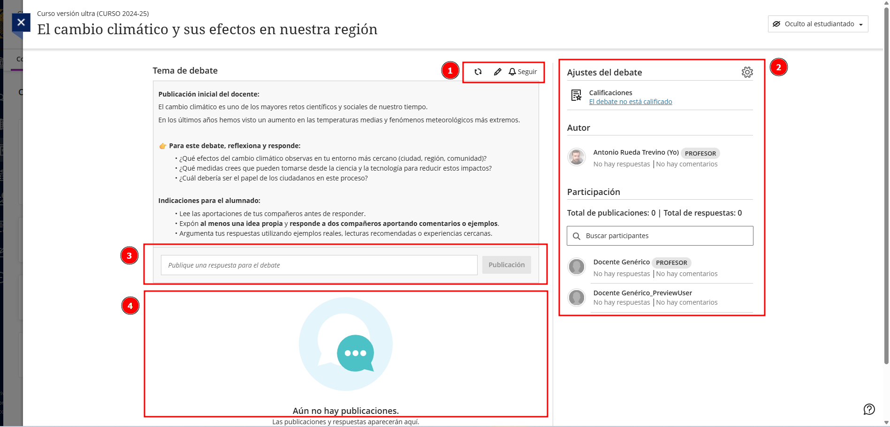Click Docente Genérico_PreviewUser's avatar icon
This screenshot has height=427, width=890.
click(x=577, y=297)
